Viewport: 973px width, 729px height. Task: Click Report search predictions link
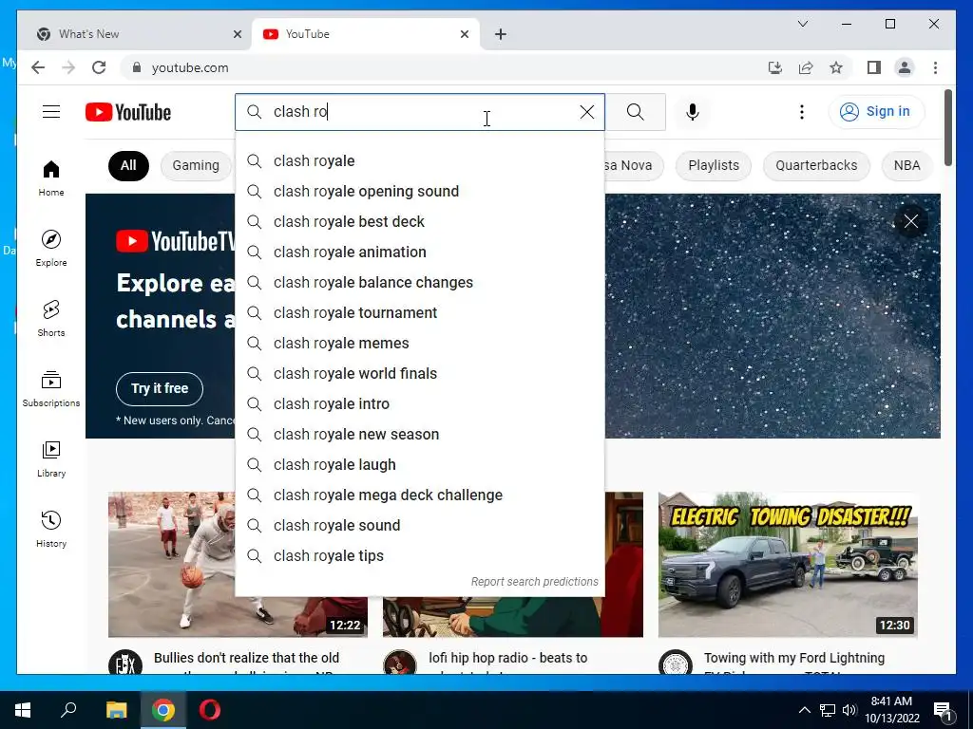coord(534,582)
